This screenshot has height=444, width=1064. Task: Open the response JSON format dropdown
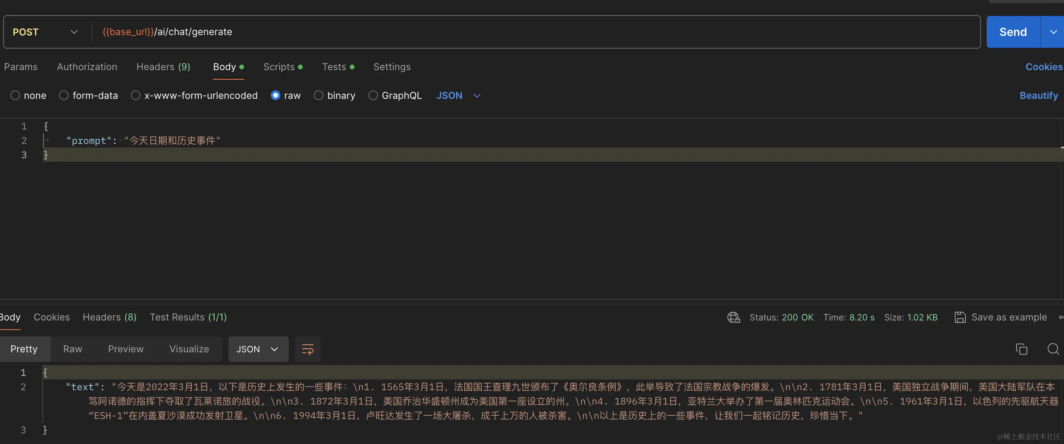tap(258, 349)
